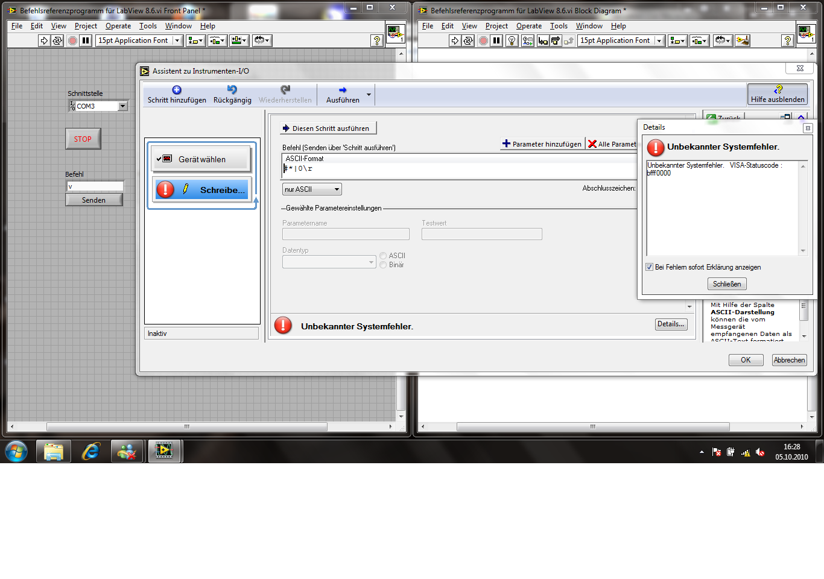
Task: Click Abort Execution in Front Panel toolbar
Action: coord(72,40)
